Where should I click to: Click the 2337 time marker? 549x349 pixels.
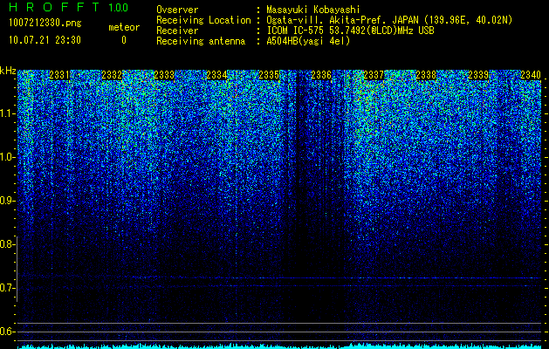(374, 75)
